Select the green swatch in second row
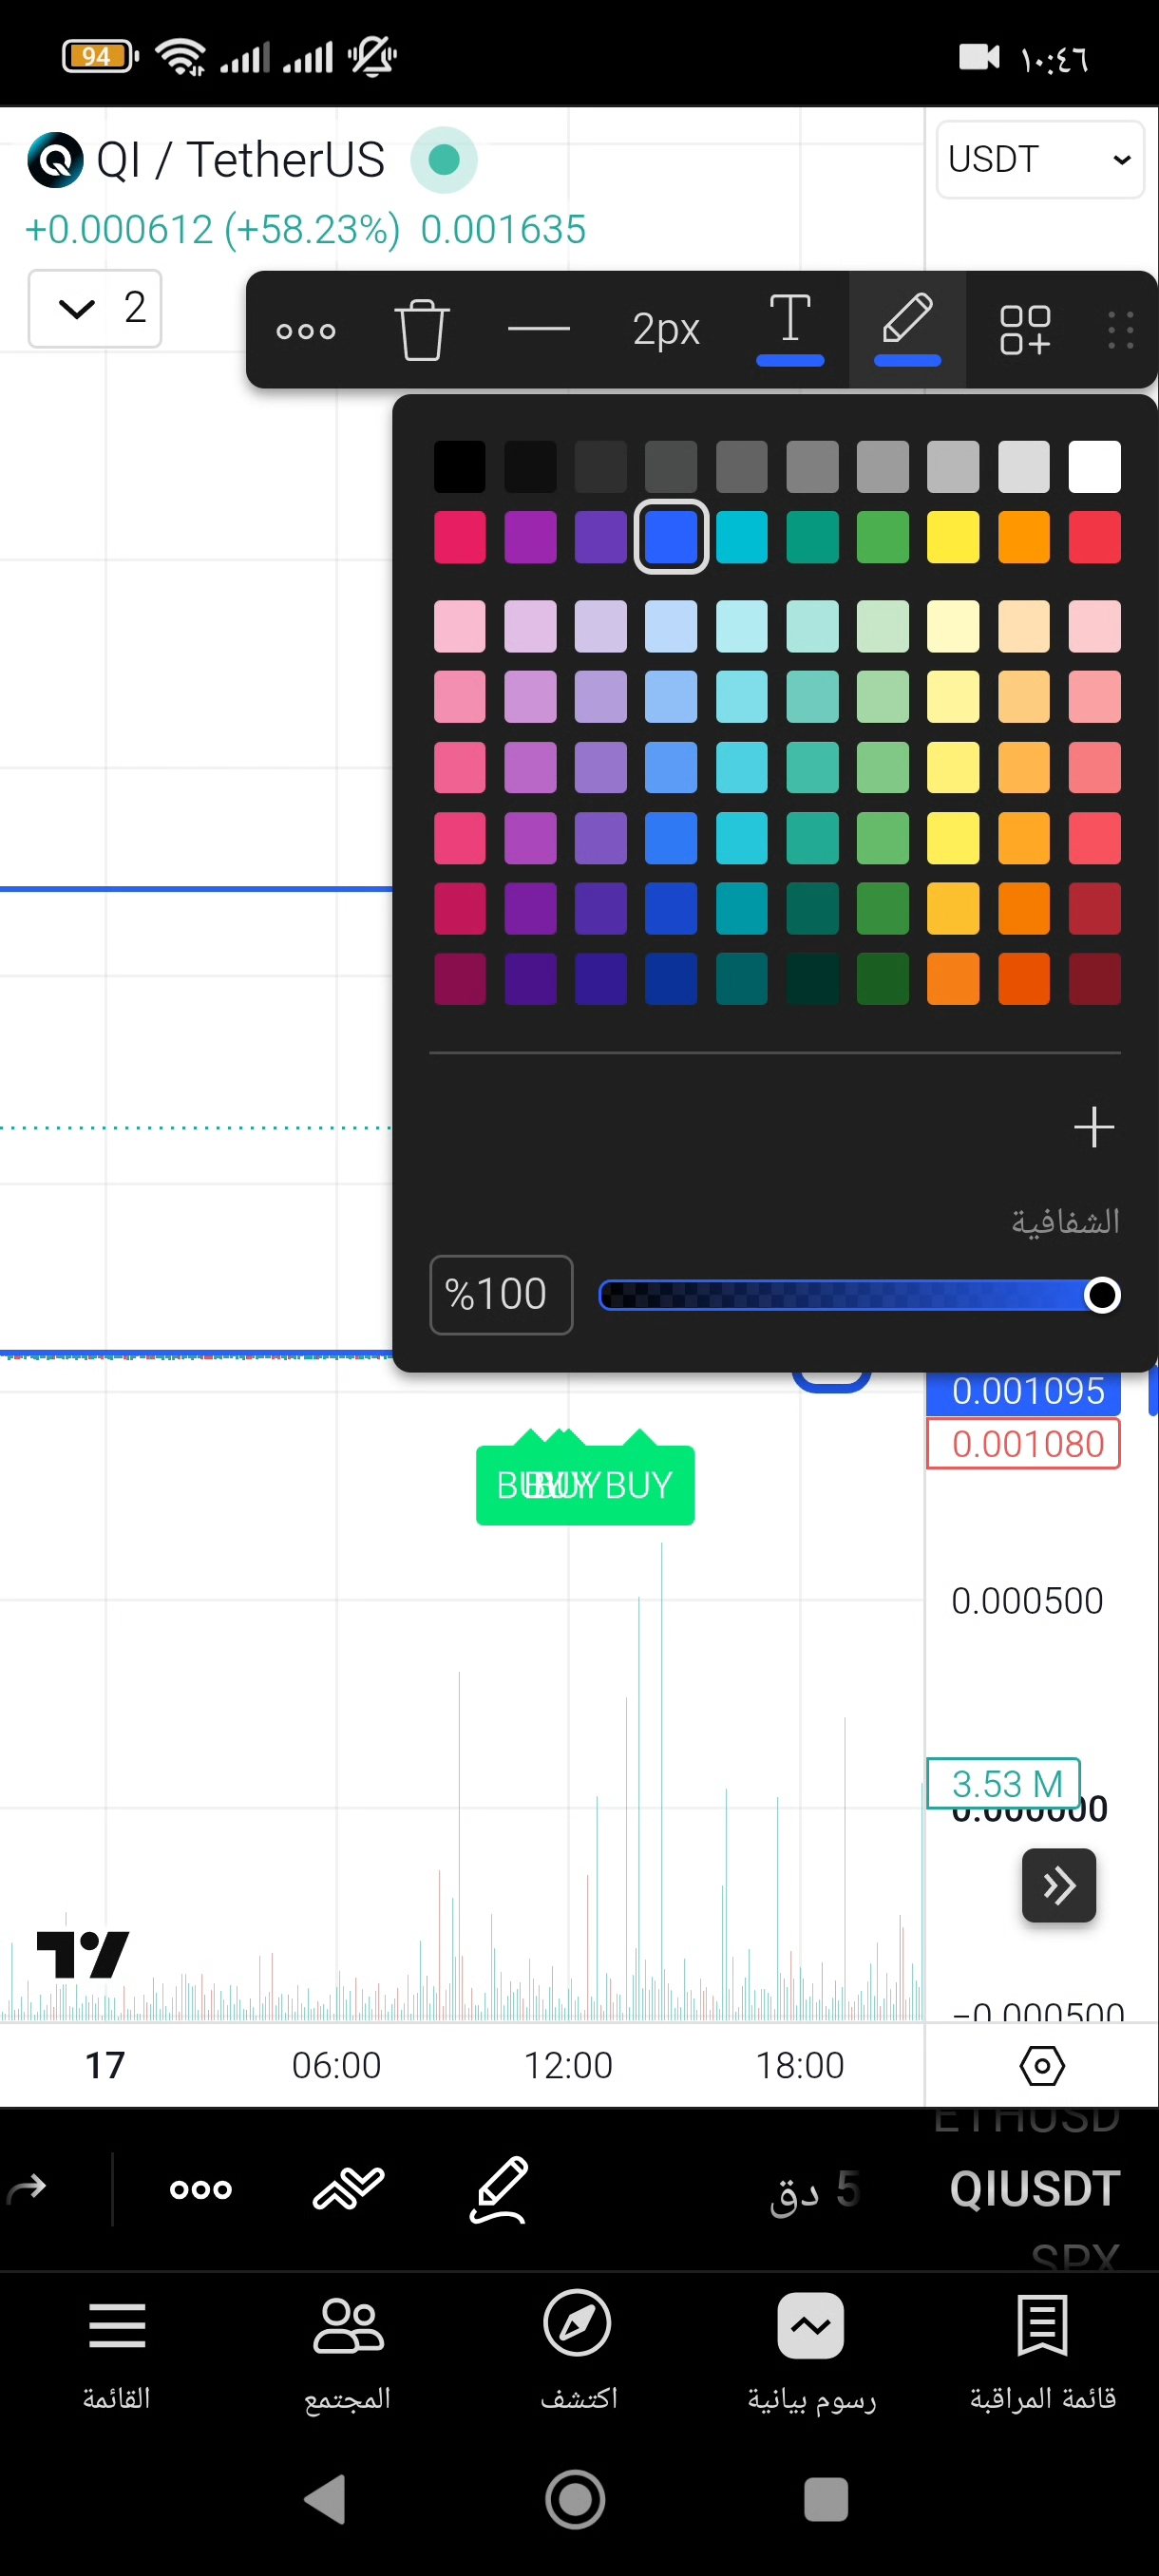 click(x=883, y=537)
